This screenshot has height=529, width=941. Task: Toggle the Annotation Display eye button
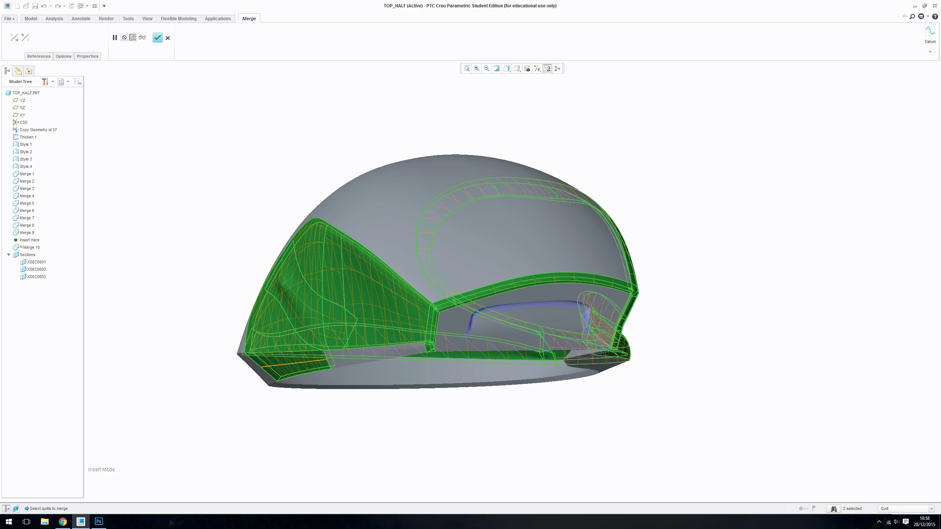(x=547, y=68)
